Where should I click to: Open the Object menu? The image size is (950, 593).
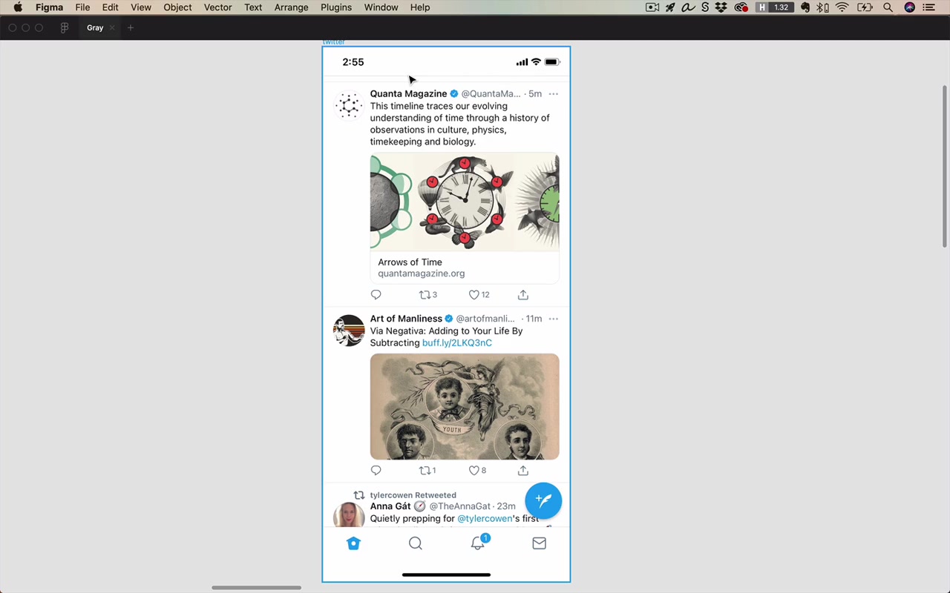[x=177, y=7]
